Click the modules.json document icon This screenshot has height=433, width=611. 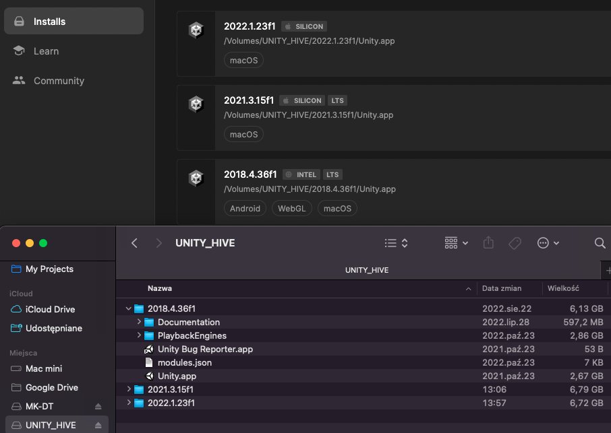[149, 362]
